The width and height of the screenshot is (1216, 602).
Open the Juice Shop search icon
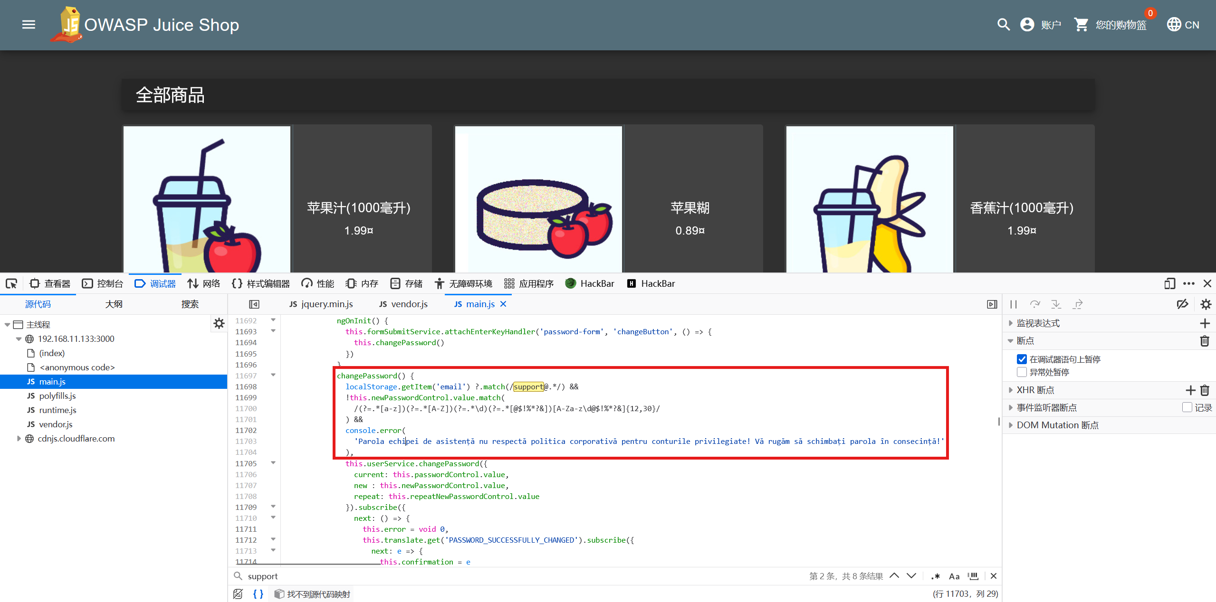pos(1003,25)
